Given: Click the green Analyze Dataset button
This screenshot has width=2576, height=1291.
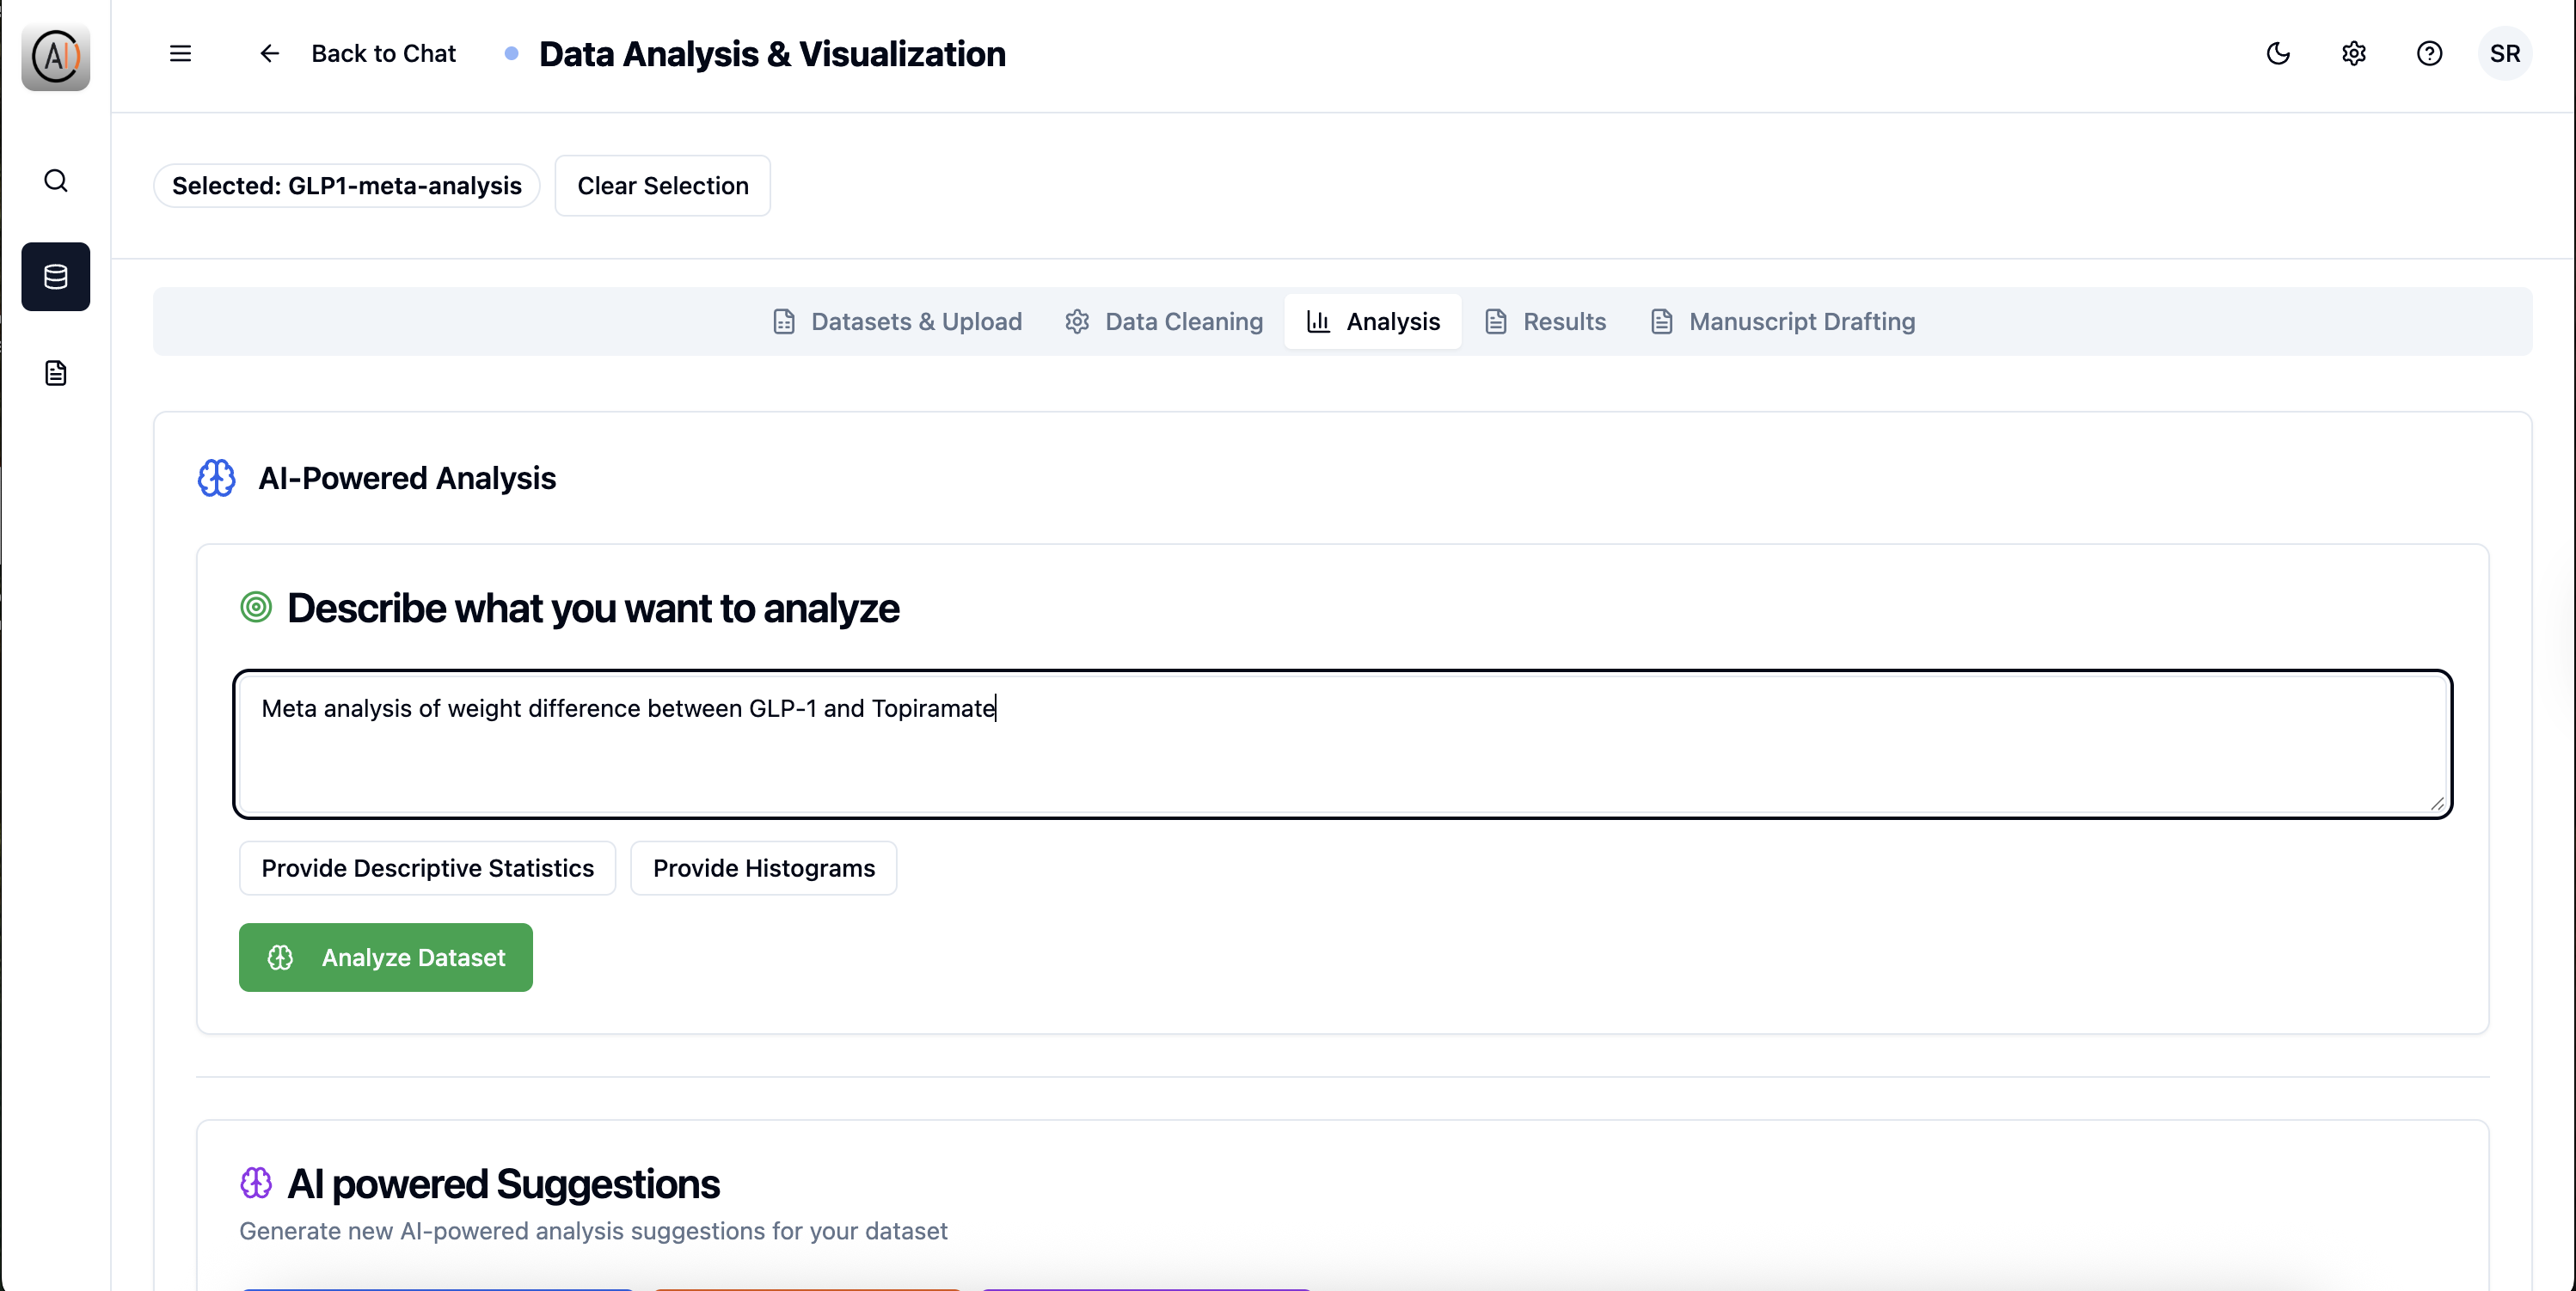Looking at the screenshot, I should point(385,957).
